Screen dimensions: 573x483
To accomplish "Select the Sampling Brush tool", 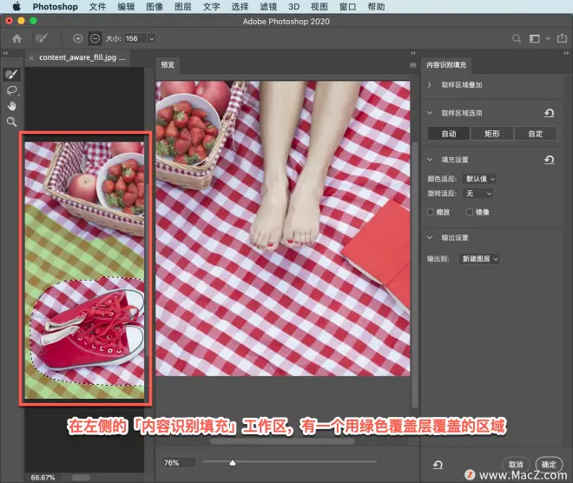I will [11, 75].
